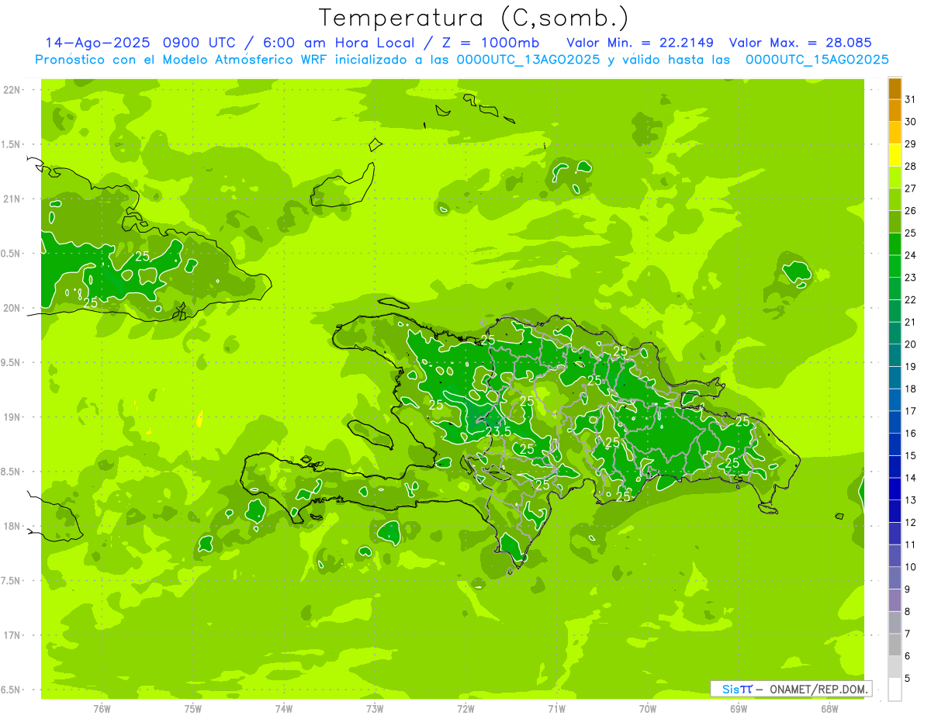Pick the gray swatch between 6 and 7
931x719 pixels.
pyautogui.click(x=895, y=645)
